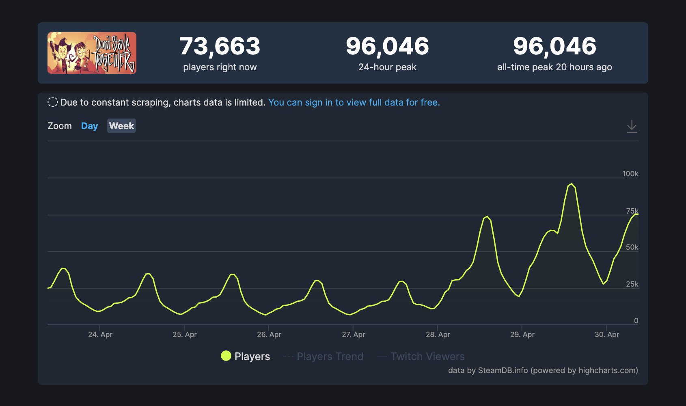686x406 pixels.
Task: Select the 73,663 players right now figure
Action: pos(220,46)
